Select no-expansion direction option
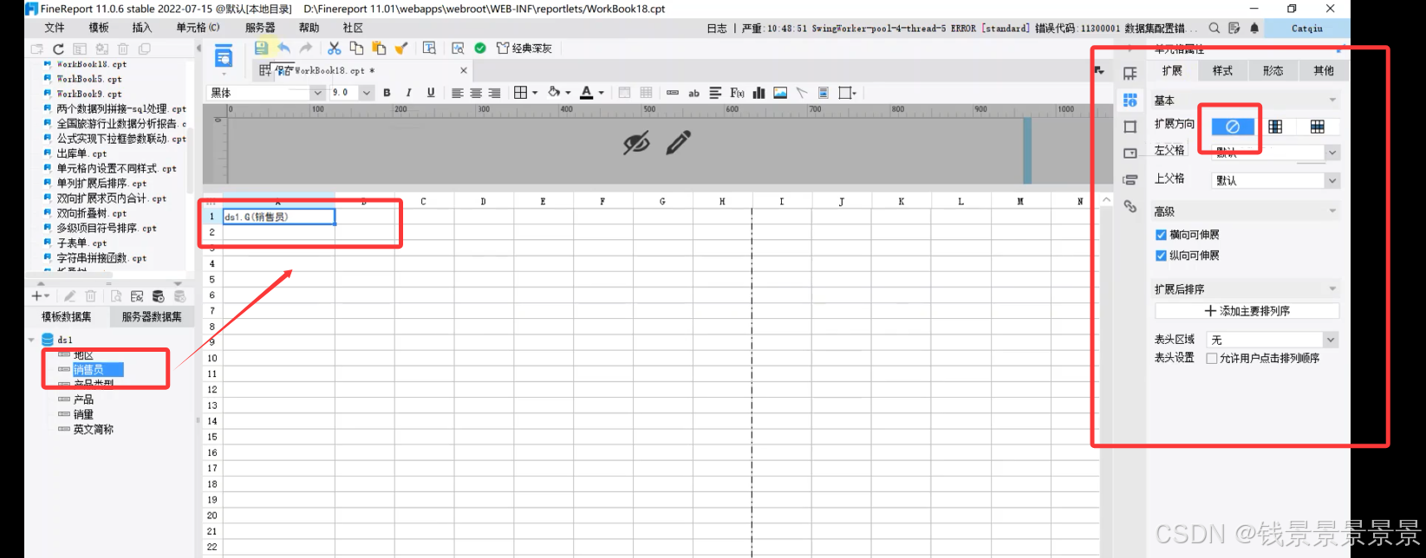This screenshot has width=1426, height=558. point(1232,127)
